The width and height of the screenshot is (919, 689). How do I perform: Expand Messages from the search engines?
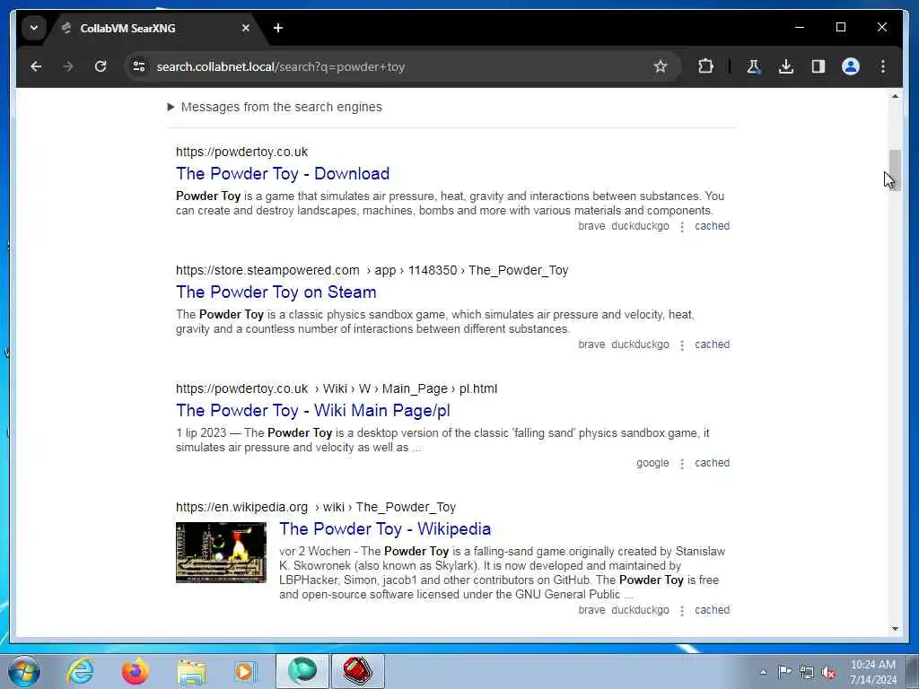[x=275, y=108]
